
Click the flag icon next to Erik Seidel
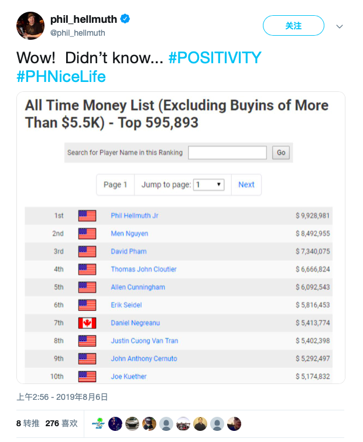click(87, 305)
